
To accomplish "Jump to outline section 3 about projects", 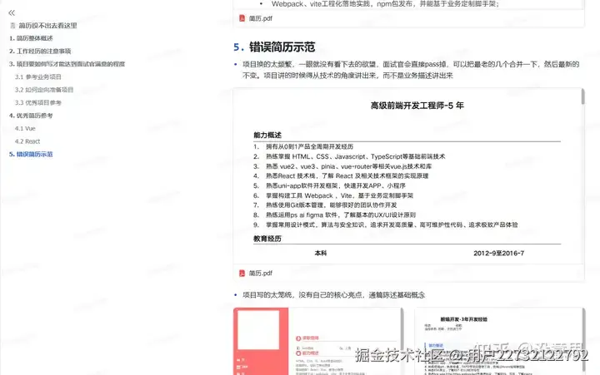I will pyautogui.click(x=67, y=64).
